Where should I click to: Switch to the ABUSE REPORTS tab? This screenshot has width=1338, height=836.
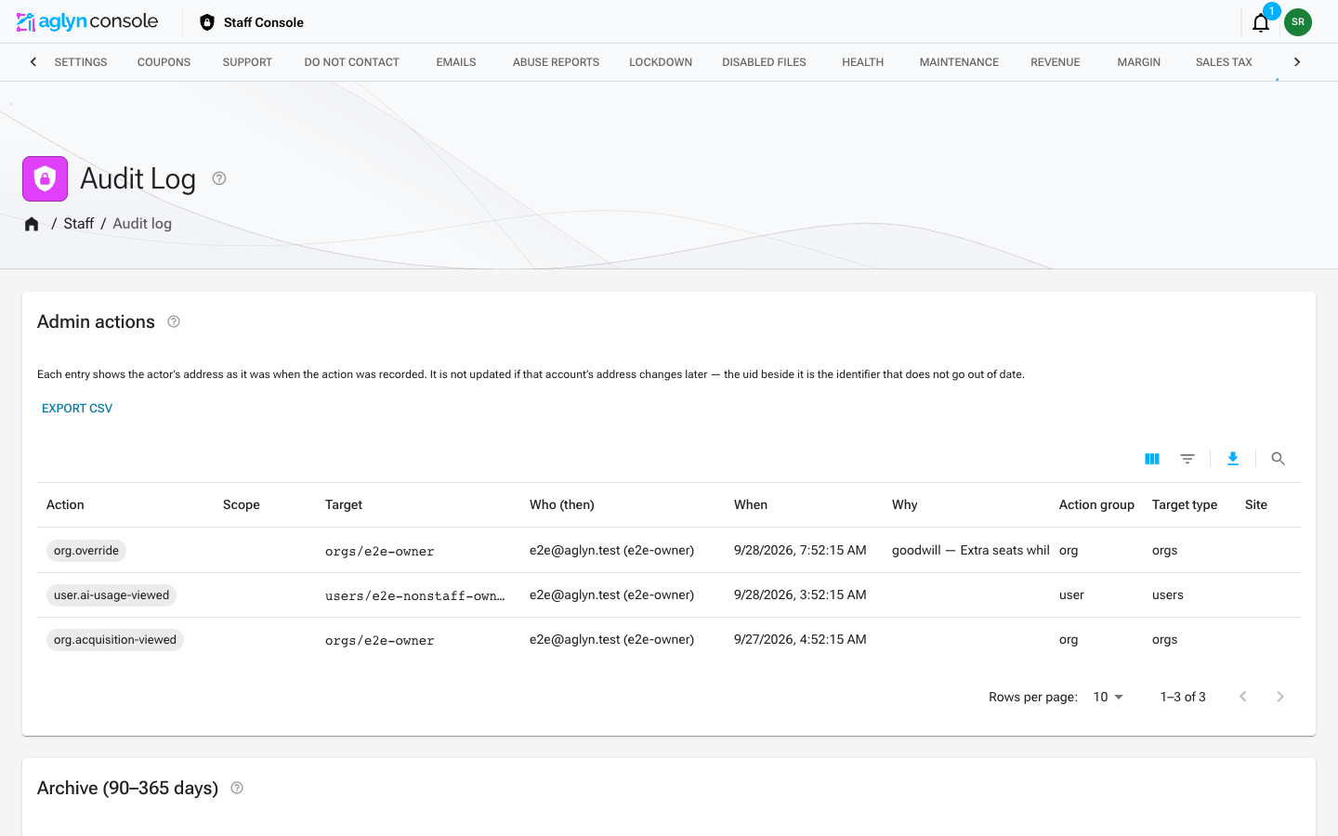pyautogui.click(x=556, y=62)
